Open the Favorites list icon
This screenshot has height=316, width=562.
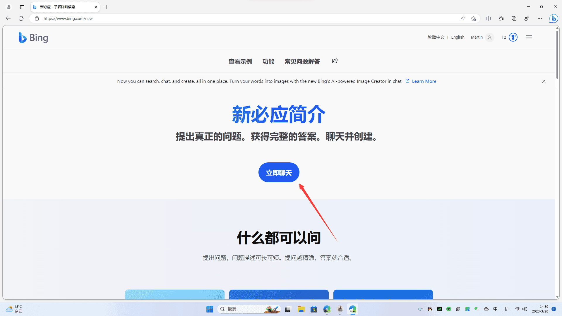point(501,18)
